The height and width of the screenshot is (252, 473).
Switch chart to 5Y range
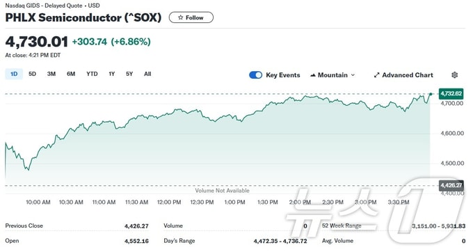tap(129, 74)
